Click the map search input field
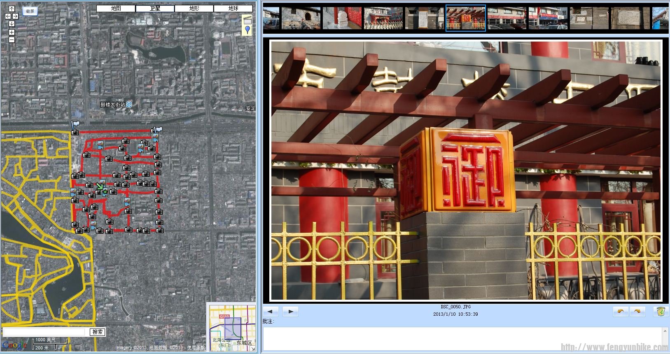 click(44, 332)
